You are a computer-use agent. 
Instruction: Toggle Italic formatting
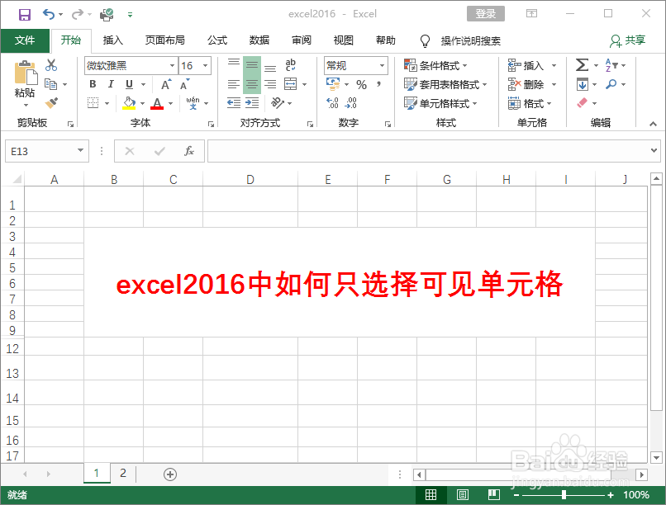(111, 84)
